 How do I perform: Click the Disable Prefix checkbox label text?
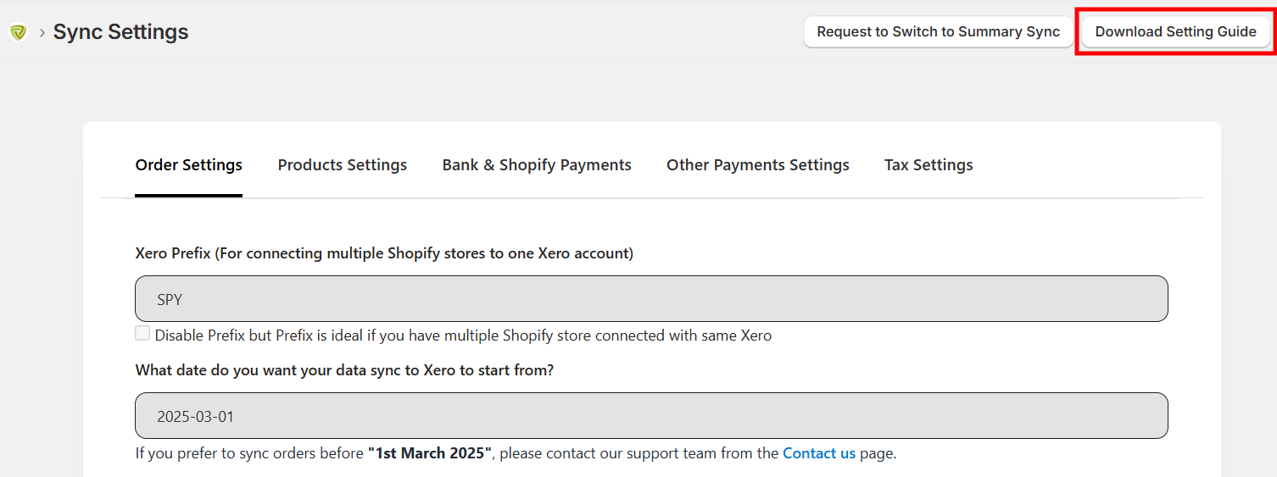(463, 336)
